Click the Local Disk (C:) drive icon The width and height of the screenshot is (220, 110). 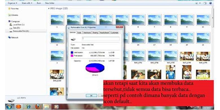coord(11,25)
